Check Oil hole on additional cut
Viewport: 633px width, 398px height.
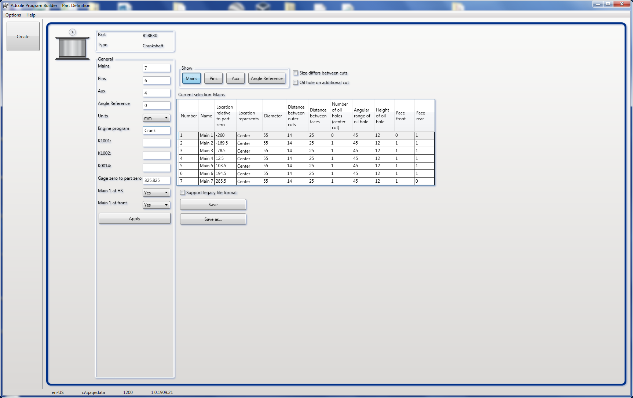[296, 83]
